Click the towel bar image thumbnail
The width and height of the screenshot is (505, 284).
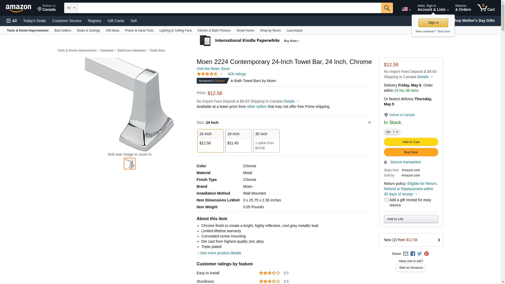[130, 164]
